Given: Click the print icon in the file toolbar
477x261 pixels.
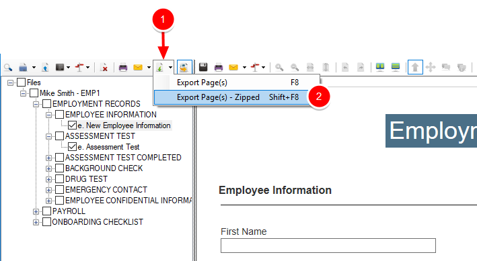Looking at the screenshot, I should tap(123, 67).
